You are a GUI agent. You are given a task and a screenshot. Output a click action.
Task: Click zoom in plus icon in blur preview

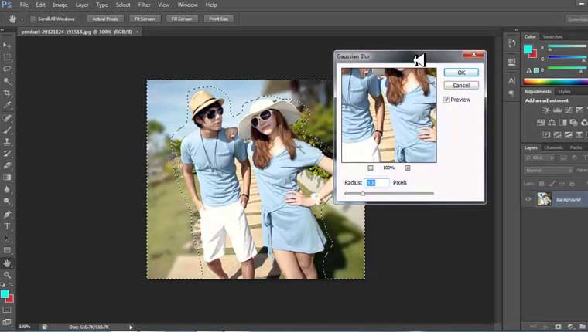(x=408, y=168)
